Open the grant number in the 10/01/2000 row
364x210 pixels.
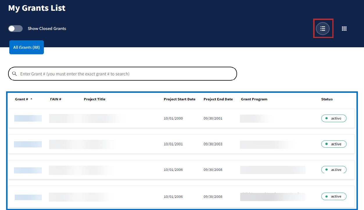pos(28,118)
